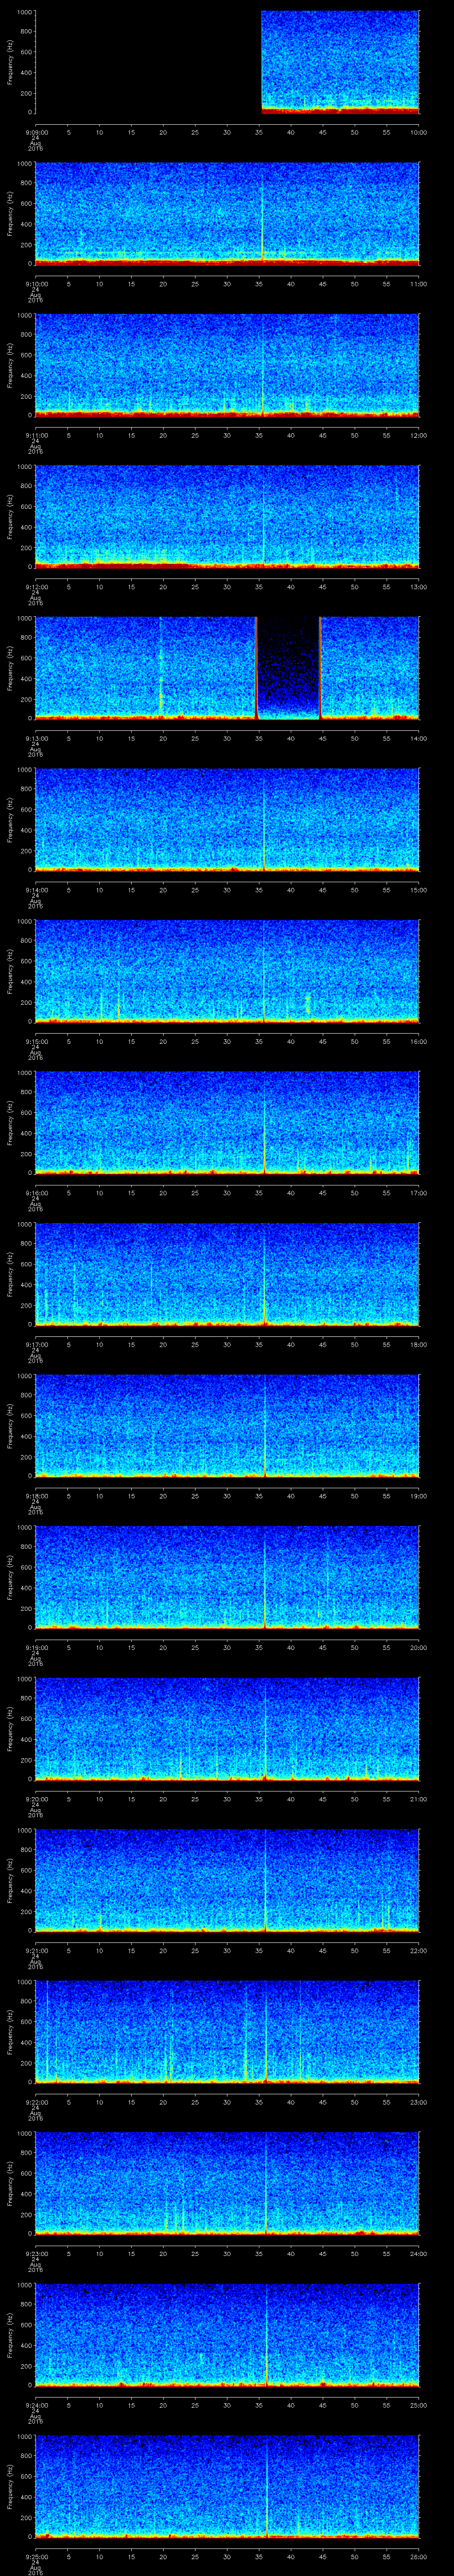The height and width of the screenshot is (2576, 454).
Task: Click Frequency (Hz) axis label of 9:09 panel
Action: click(10, 62)
